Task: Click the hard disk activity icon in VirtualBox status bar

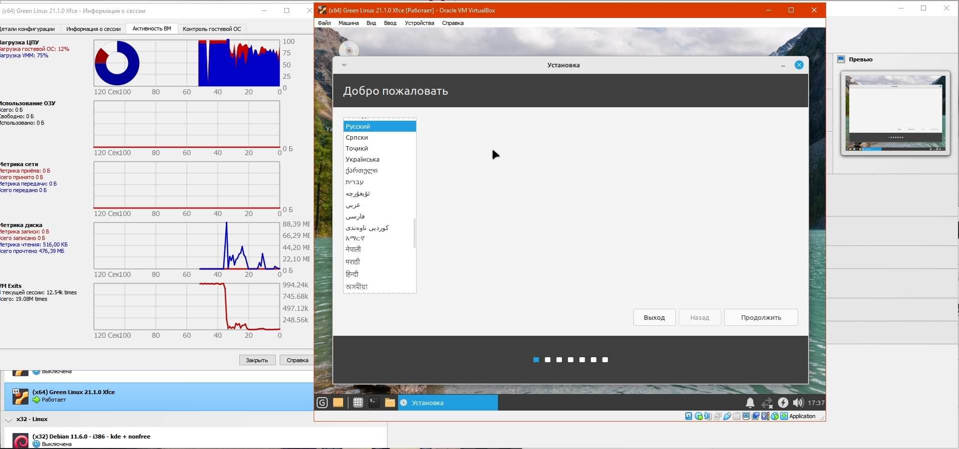Action: click(x=689, y=416)
